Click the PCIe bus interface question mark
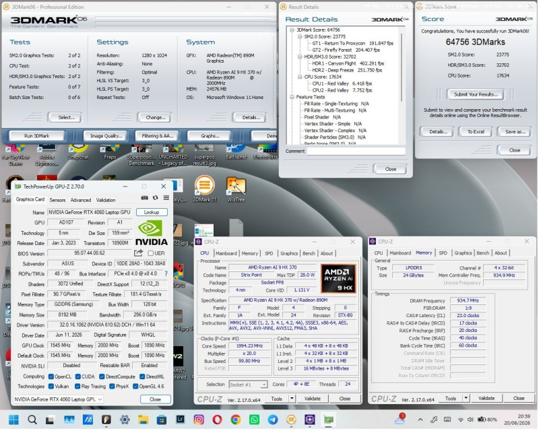The width and height of the screenshot is (539, 433). click(166, 274)
